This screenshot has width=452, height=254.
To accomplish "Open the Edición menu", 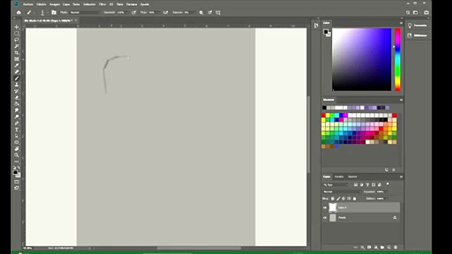I will coord(41,4).
